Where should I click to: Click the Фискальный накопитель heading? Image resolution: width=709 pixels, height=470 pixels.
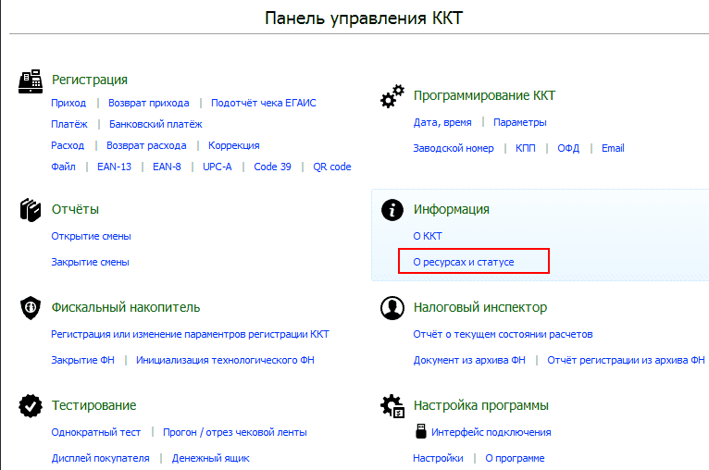click(126, 308)
